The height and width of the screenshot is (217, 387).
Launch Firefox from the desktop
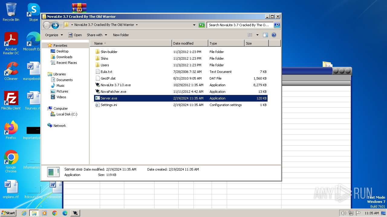click(11, 130)
